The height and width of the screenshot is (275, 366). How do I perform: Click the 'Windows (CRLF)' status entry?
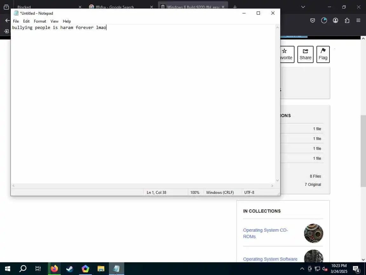click(x=220, y=193)
